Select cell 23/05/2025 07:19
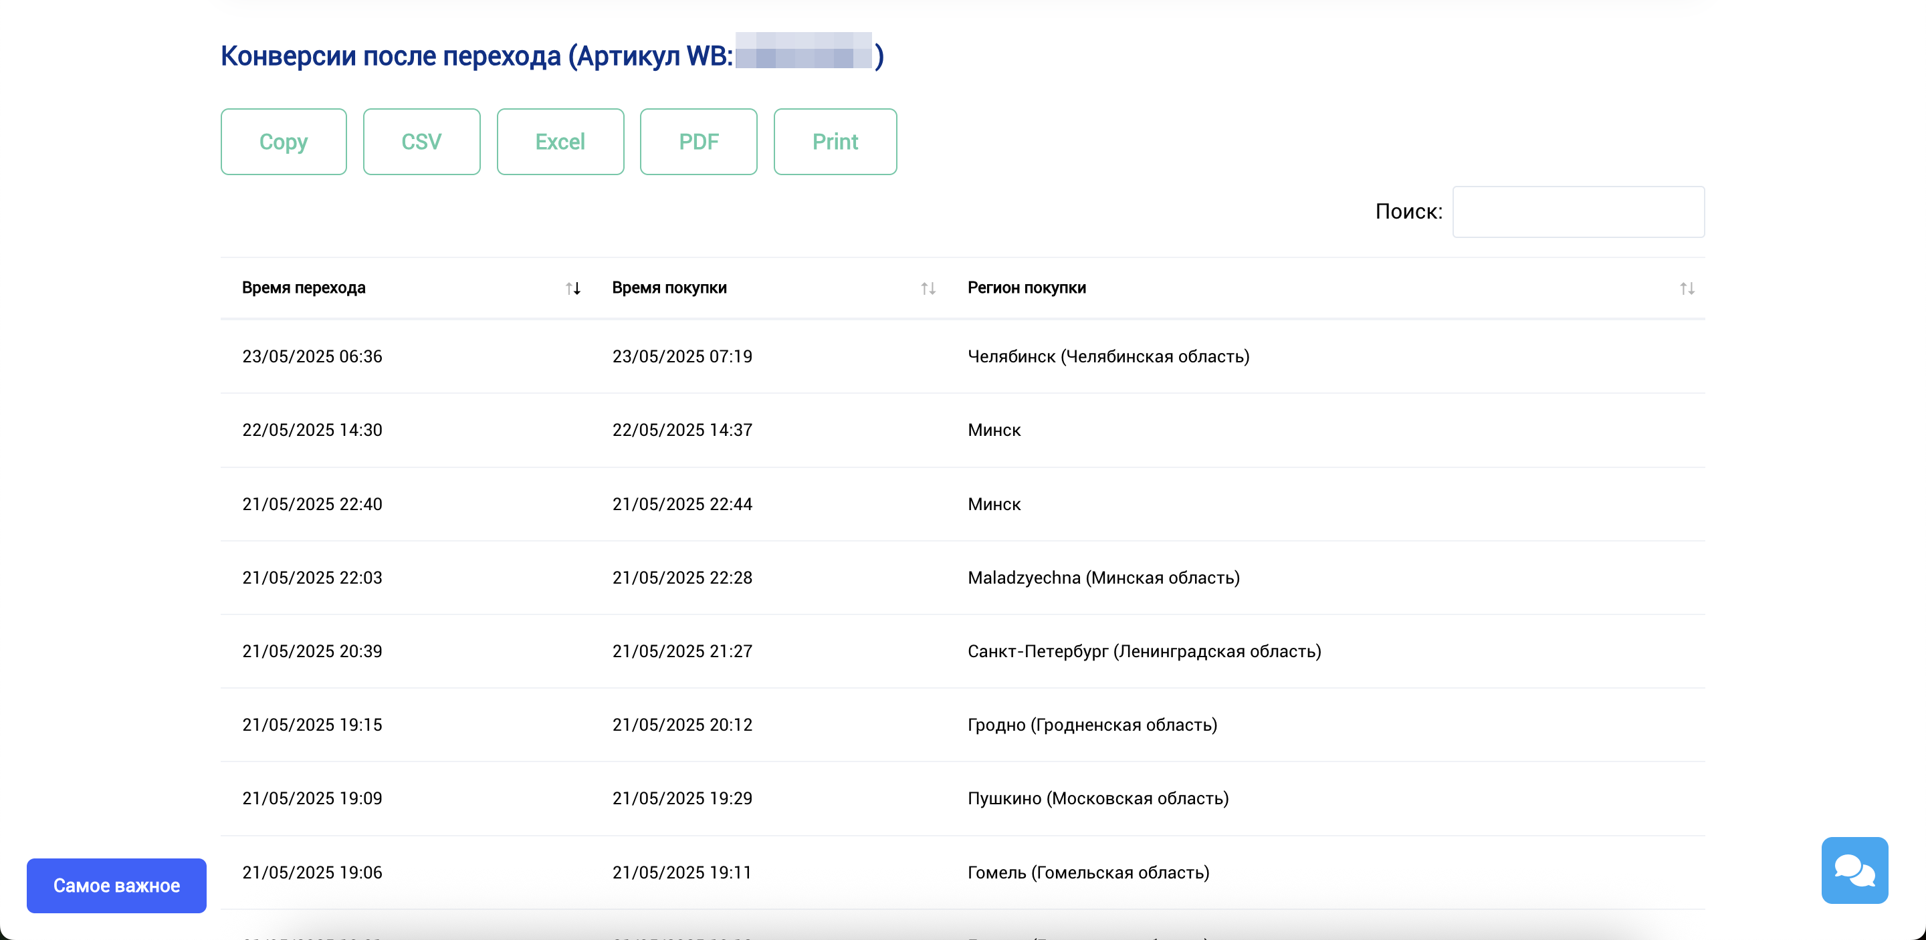The width and height of the screenshot is (1926, 940). click(x=682, y=356)
